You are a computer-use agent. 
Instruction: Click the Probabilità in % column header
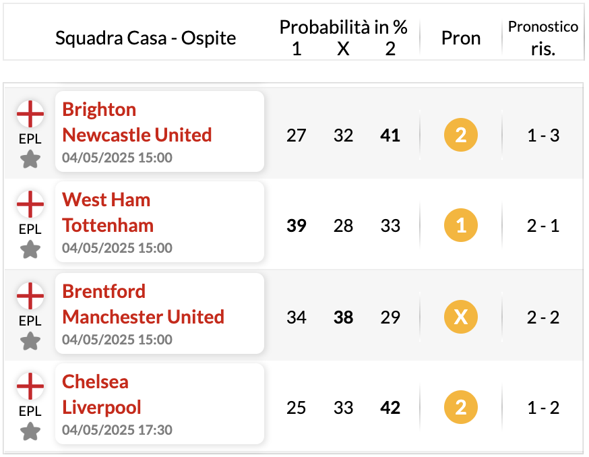coord(343,27)
